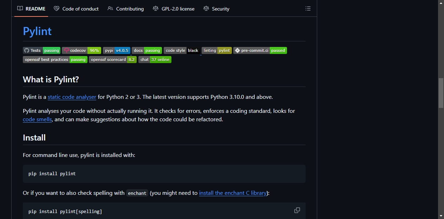Click the 'pip install pylint' code text
The width and height of the screenshot is (444, 219).
[52, 174]
